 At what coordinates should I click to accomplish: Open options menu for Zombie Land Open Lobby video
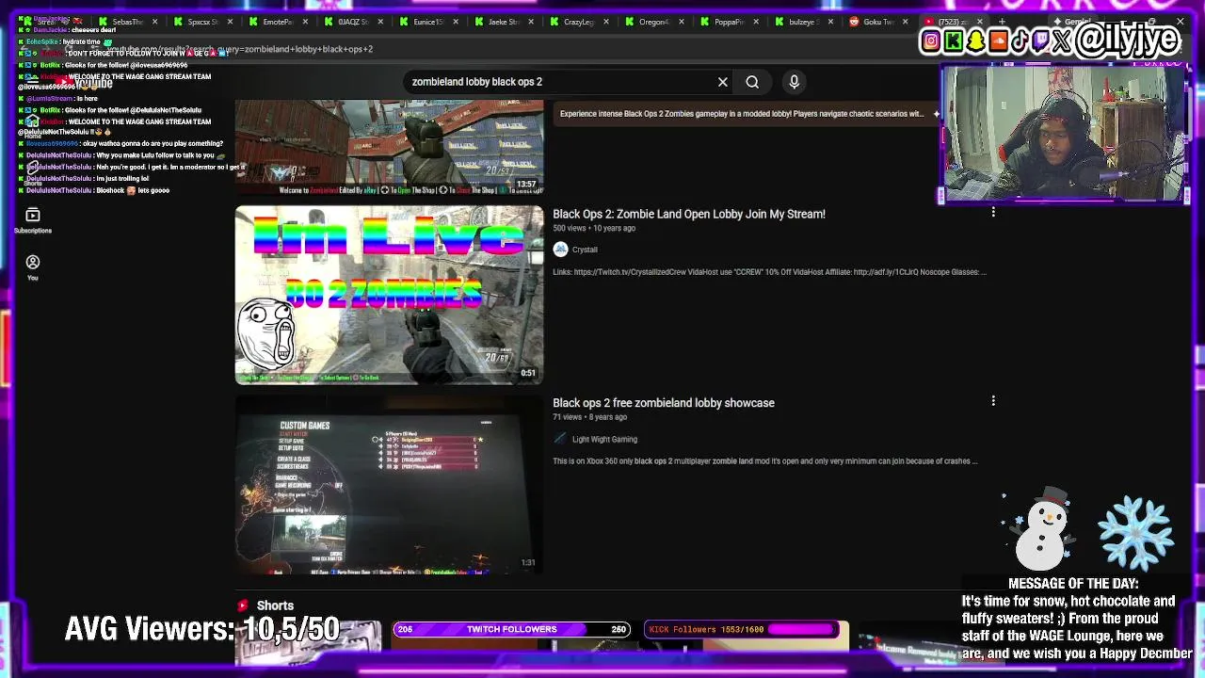pyautogui.click(x=993, y=213)
